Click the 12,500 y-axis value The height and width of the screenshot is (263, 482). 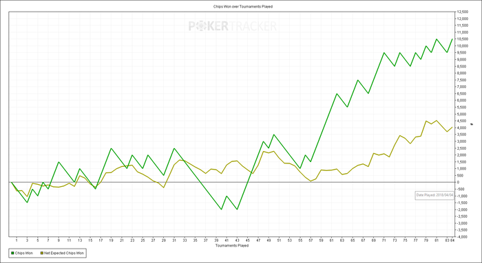(463, 12)
